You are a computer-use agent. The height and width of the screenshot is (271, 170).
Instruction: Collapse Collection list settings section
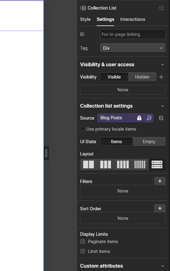(x=162, y=106)
